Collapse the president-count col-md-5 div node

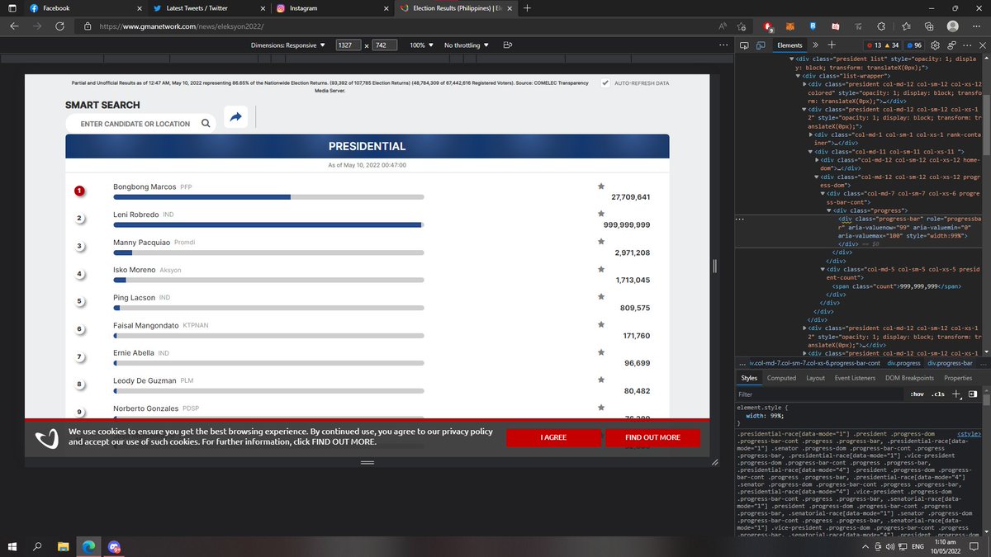click(822, 269)
